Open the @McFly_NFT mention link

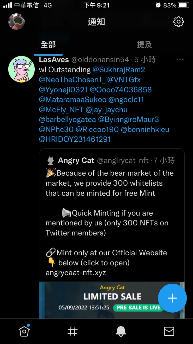(x=61, y=110)
